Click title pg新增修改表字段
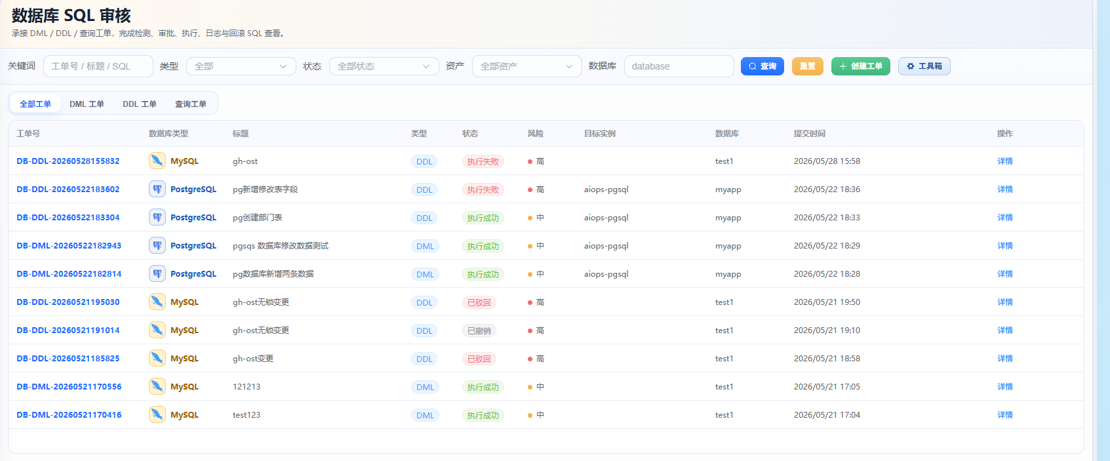 [x=265, y=189]
